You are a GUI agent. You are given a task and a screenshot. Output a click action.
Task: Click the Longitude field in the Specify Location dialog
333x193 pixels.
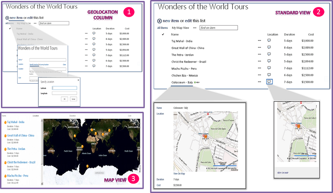click(x=64, y=93)
